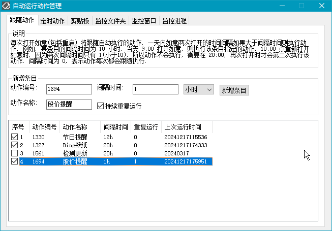Click the 重复运行 column header
Viewport: 332px width, 231px height.
click(x=146, y=127)
